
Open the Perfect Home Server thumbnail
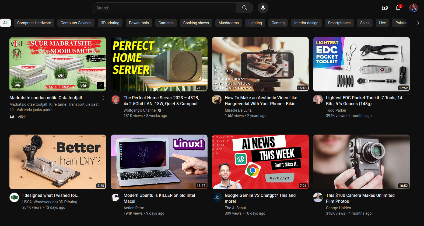159,64
